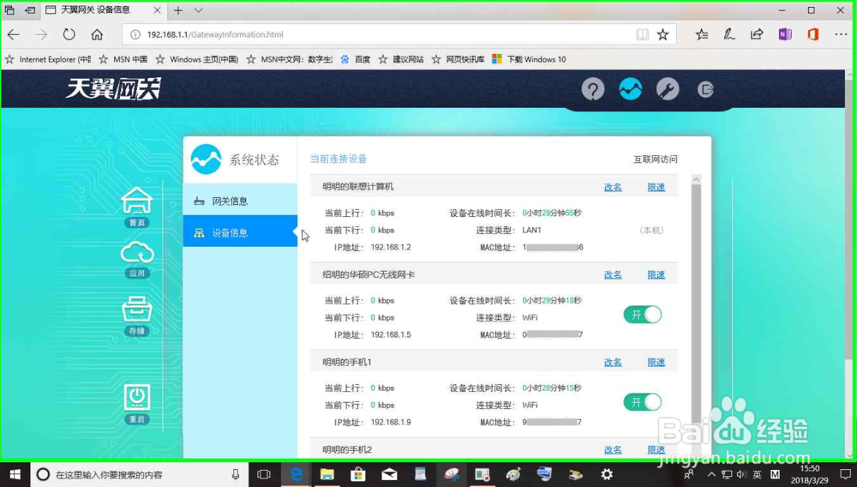Viewport: 857px width, 487px height.
Task: Rename 绍明的华硕PC无线网卡 via 改名
Action: tap(613, 274)
